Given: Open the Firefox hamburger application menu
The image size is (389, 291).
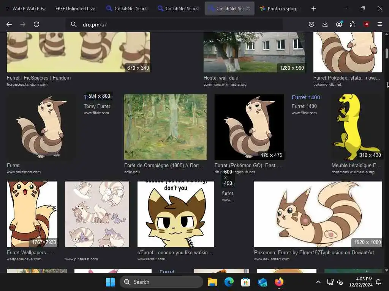Looking at the screenshot, I should pyautogui.click(x=380, y=24).
